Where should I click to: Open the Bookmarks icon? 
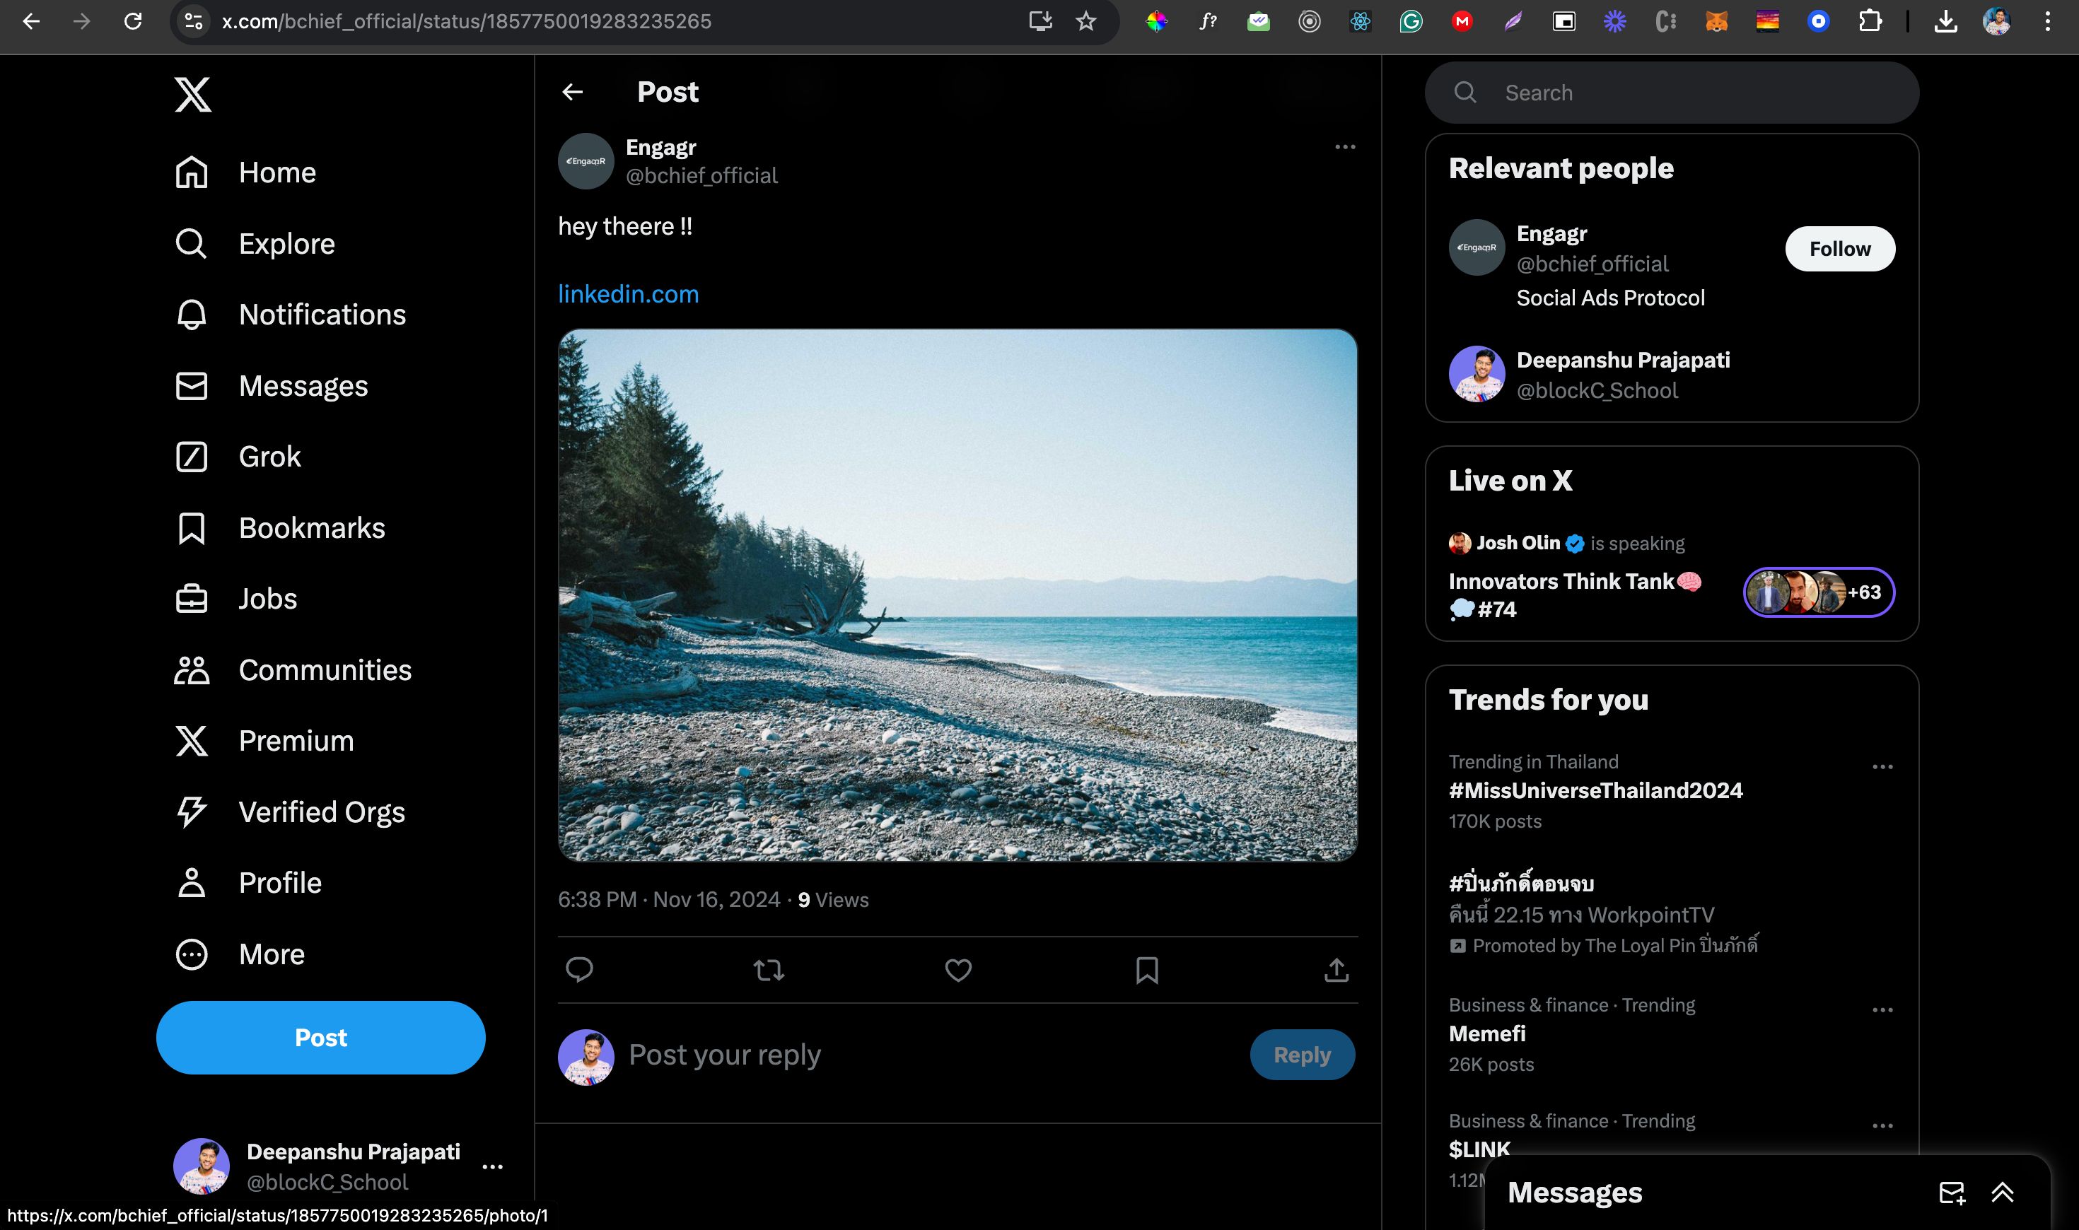point(192,527)
